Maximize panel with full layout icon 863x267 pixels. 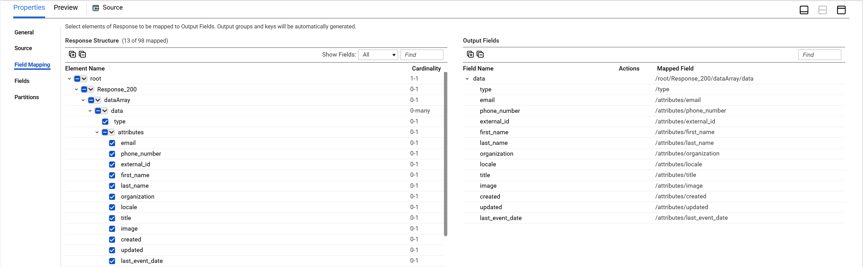point(841,10)
